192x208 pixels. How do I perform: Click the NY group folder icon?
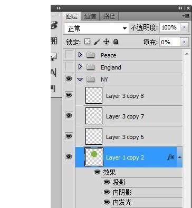tap(91, 79)
